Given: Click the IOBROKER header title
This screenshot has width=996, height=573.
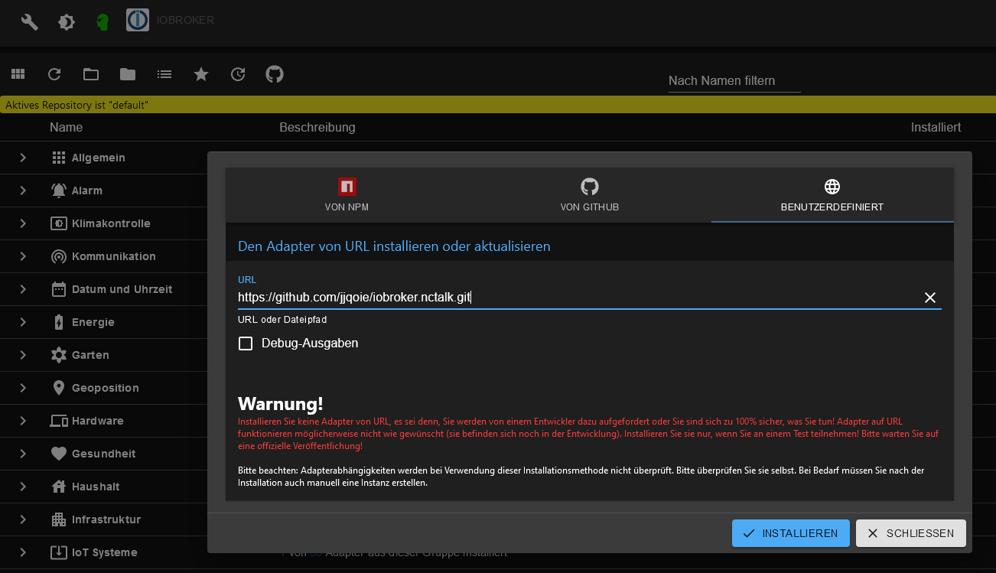Looking at the screenshot, I should pos(184,20).
